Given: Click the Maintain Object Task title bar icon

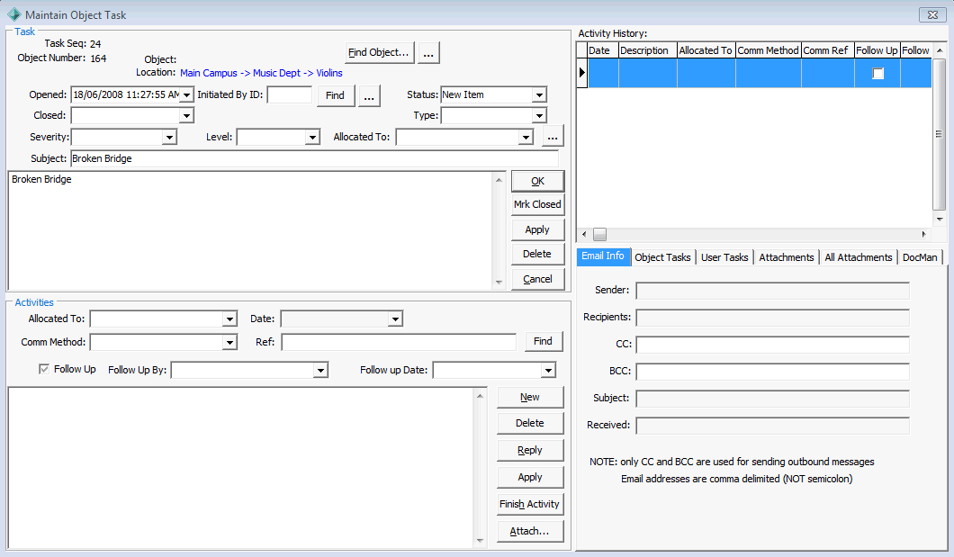Looking at the screenshot, I should pos(13,14).
